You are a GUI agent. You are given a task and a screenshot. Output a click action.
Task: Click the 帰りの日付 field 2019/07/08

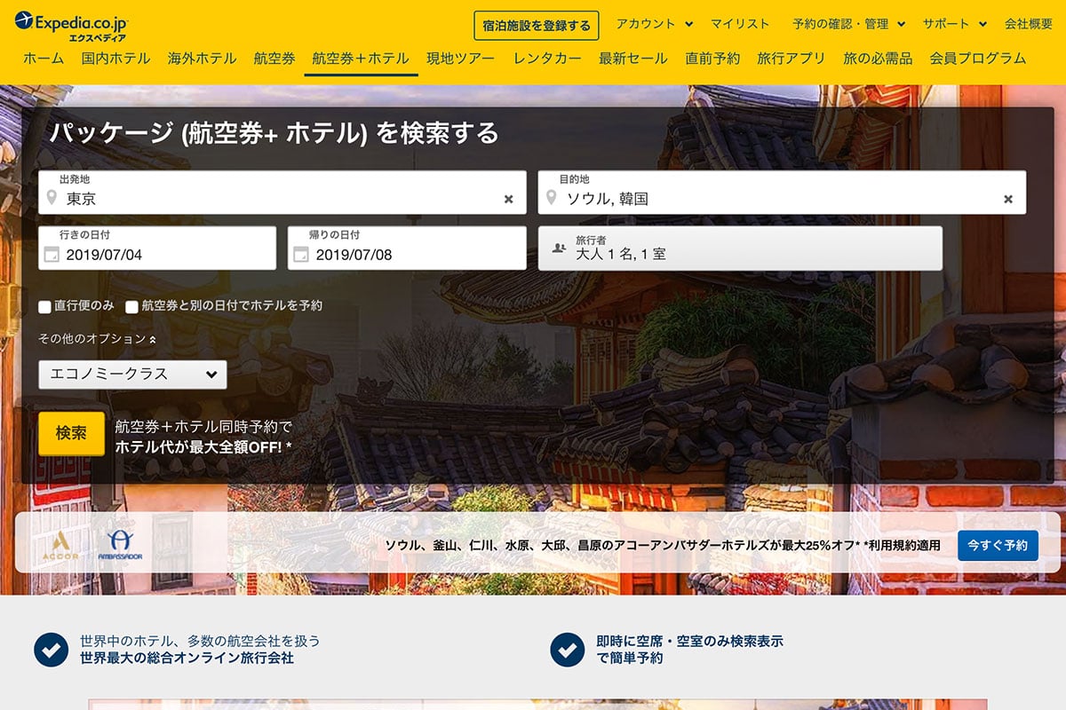(x=407, y=248)
